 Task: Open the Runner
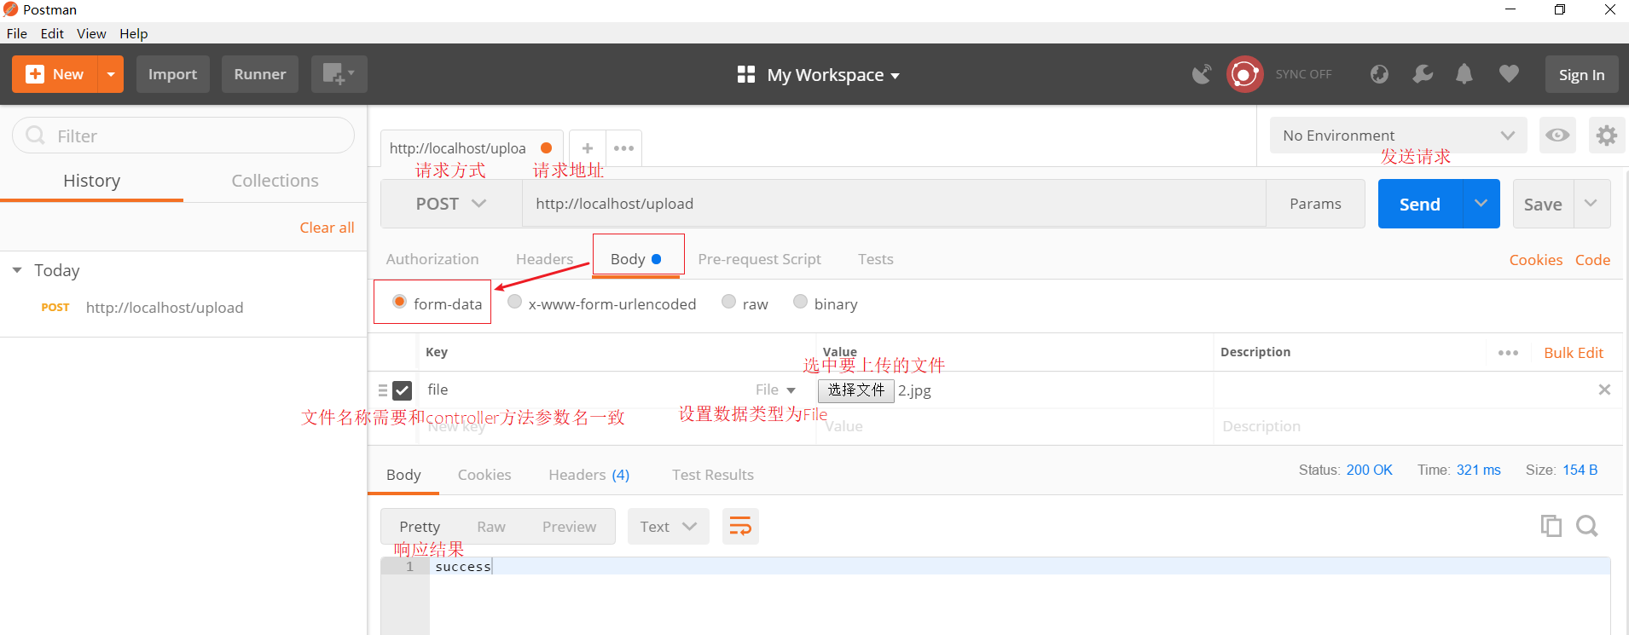pos(260,74)
